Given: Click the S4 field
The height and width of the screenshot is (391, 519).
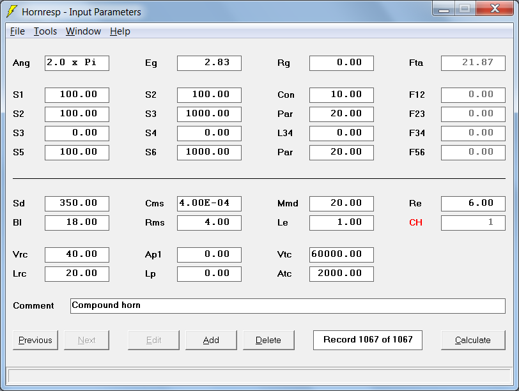Looking at the screenshot, I should pyautogui.click(x=209, y=134).
